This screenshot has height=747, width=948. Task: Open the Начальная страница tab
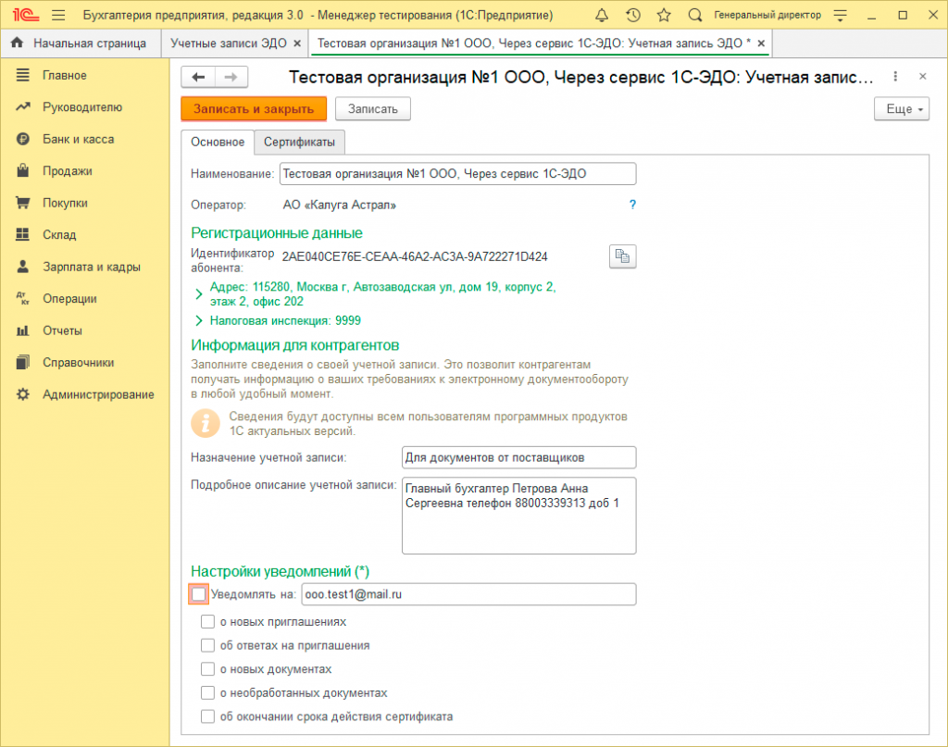(x=81, y=44)
